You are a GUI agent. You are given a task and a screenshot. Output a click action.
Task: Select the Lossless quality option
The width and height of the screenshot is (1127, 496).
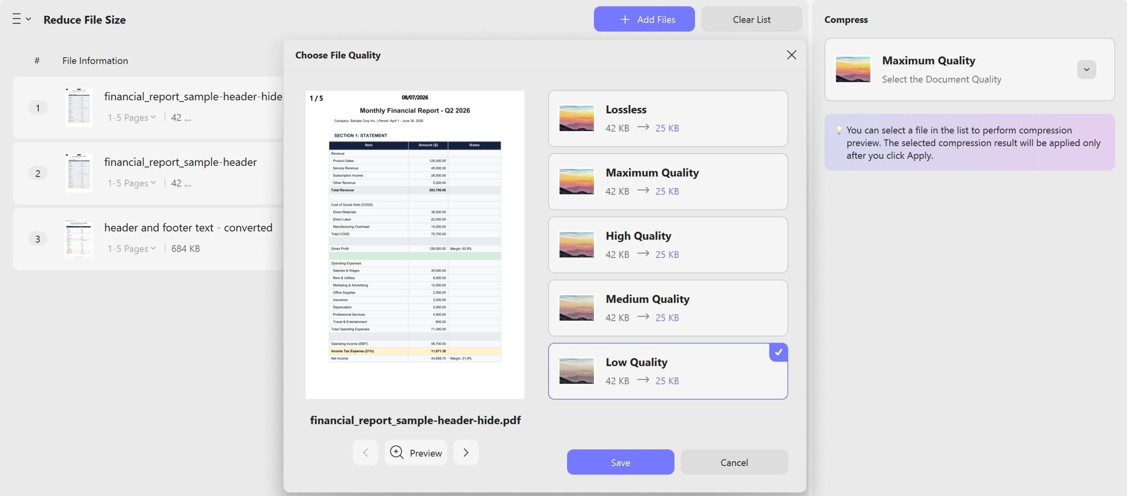(667, 118)
